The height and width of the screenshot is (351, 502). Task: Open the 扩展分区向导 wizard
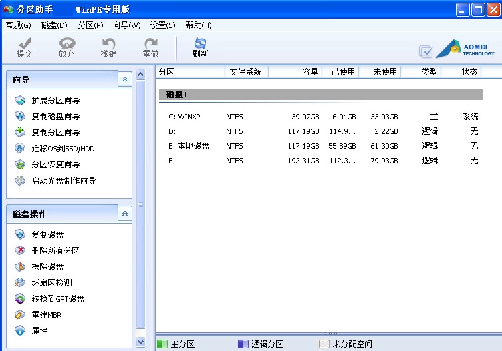tap(55, 101)
